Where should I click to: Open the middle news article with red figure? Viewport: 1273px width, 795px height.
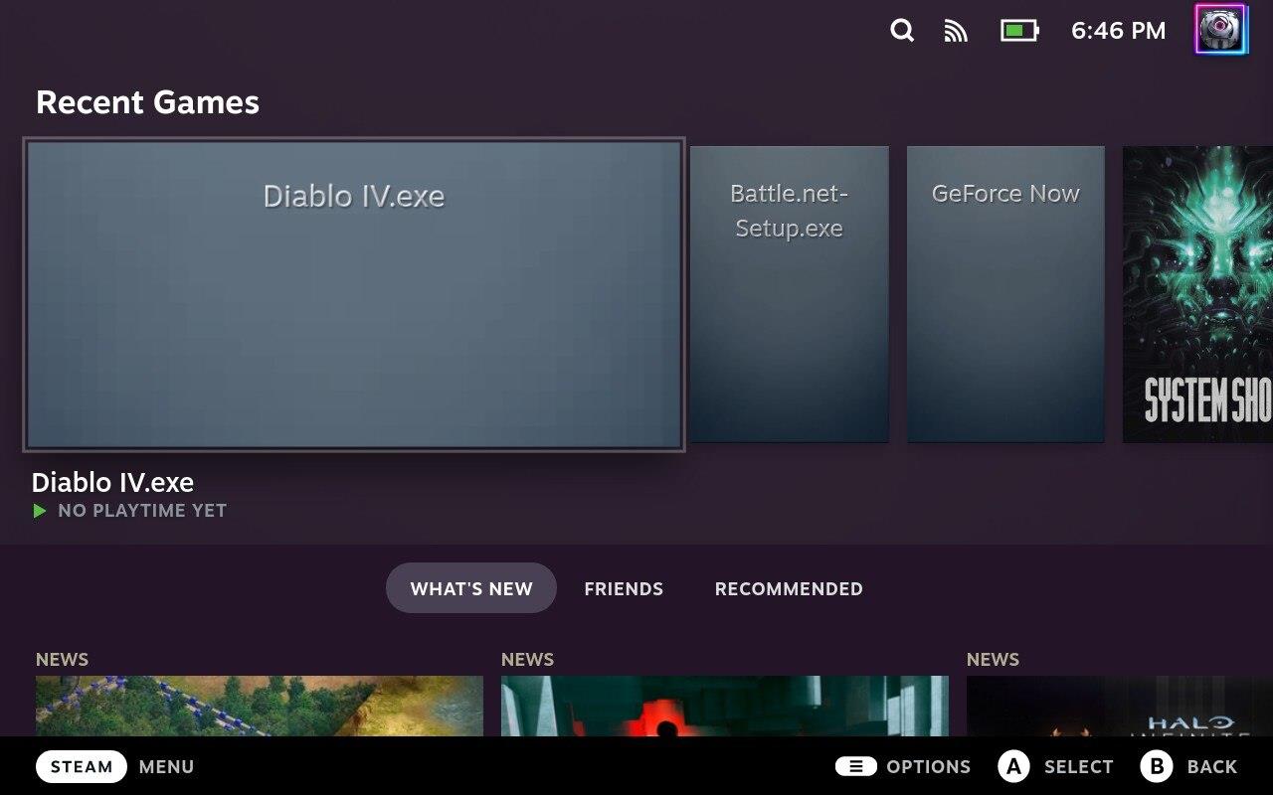pyautogui.click(x=724, y=706)
